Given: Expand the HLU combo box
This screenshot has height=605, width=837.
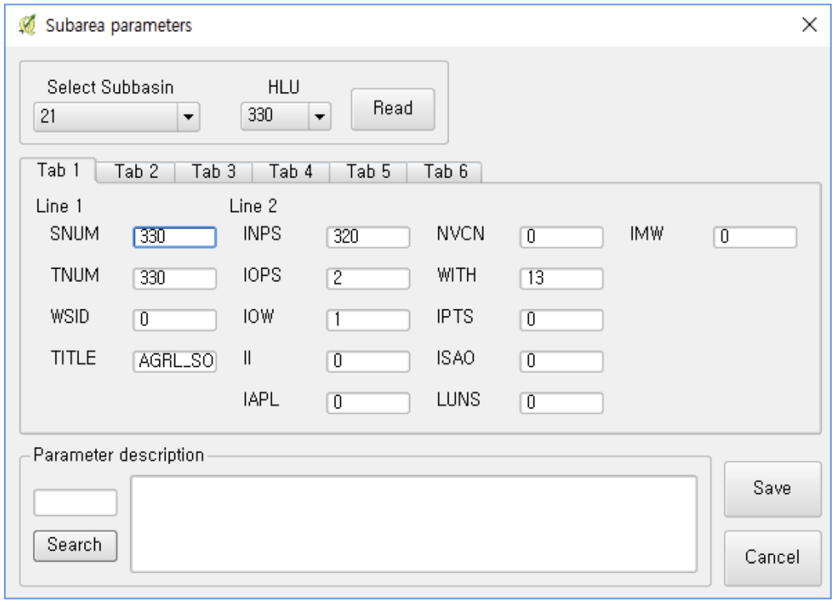Looking at the screenshot, I should pos(319,117).
